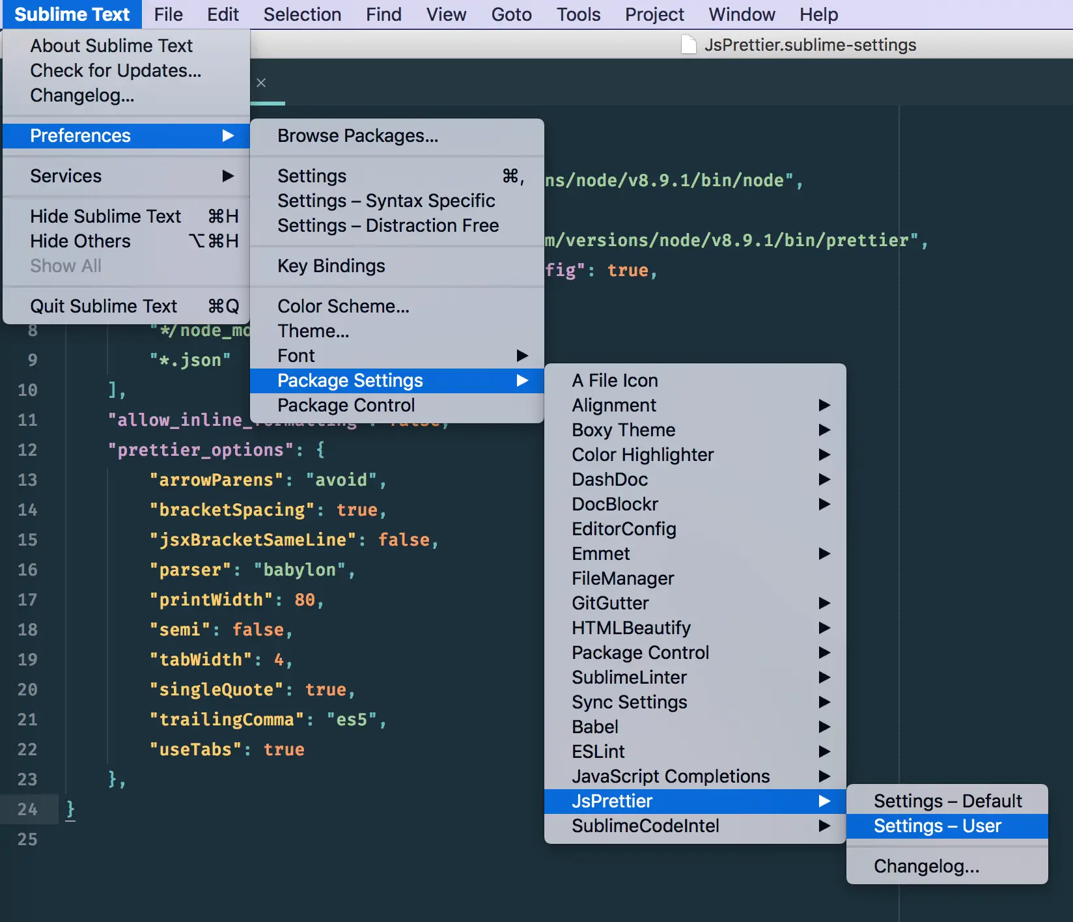Expand the SublimeLinter submenu
This screenshot has width=1073, height=922.
pyautogui.click(x=695, y=677)
